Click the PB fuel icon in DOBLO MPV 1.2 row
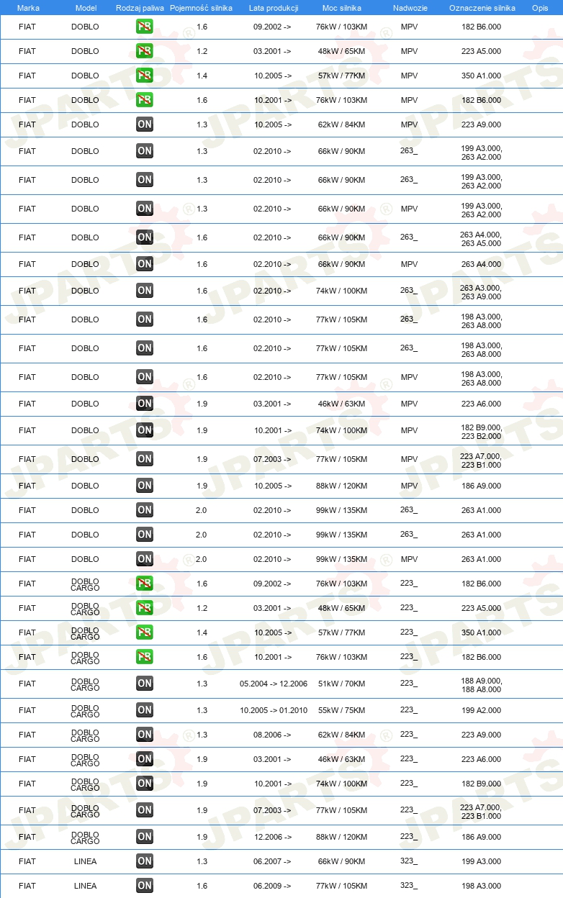This screenshot has height=898, width=563. [x=145, y=51]
